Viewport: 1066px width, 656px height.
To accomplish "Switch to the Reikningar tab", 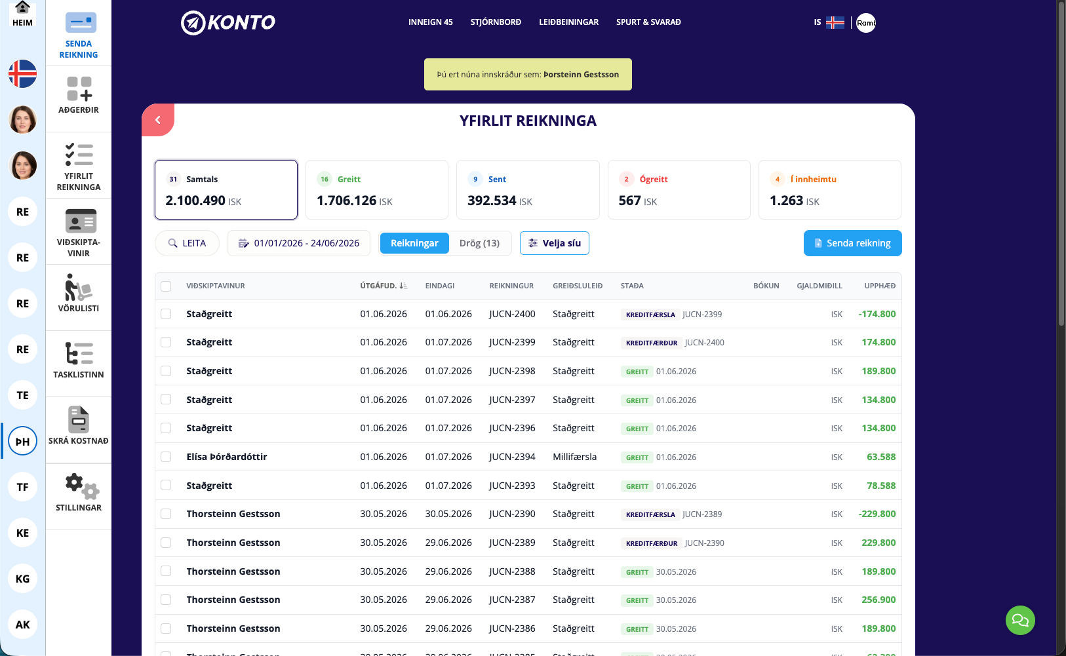I will [414, 243].
